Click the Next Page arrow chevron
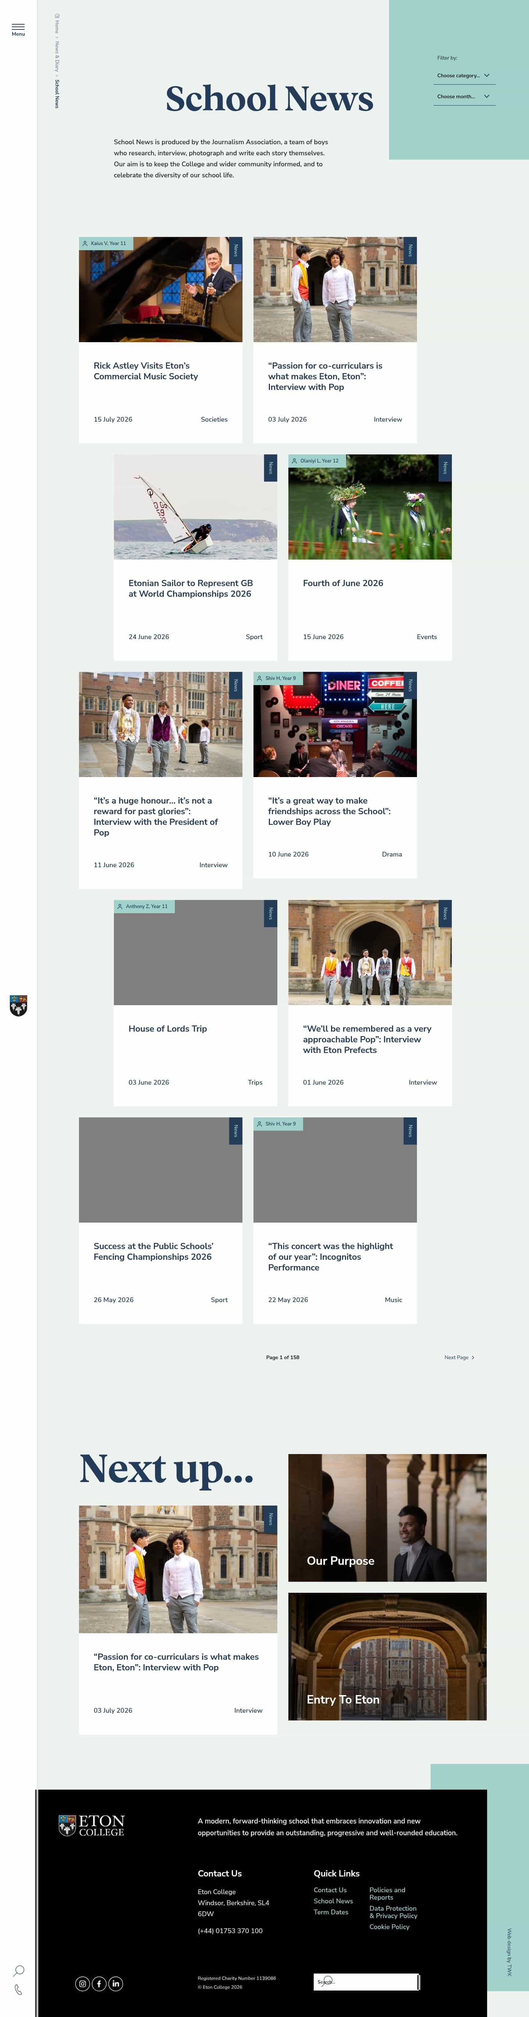Image resolution: width=529 pixels, height=2017 pixels. [x=473, y=1357]
